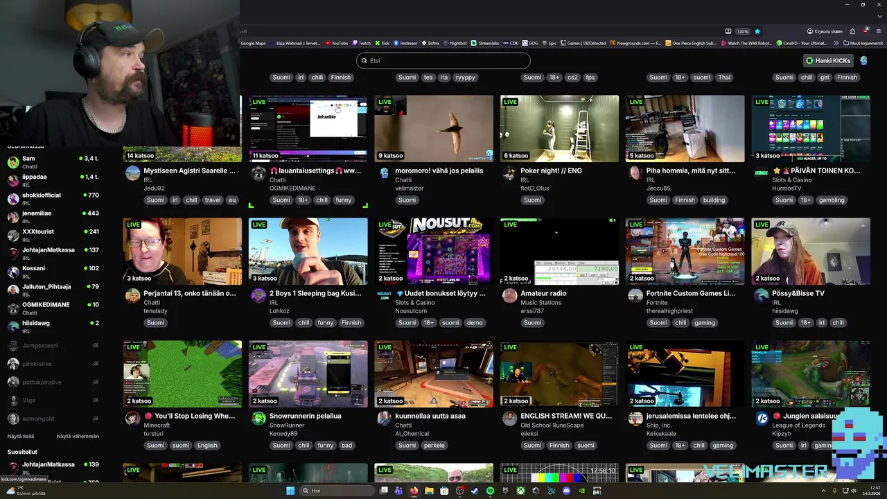The height and width of the screenshot is (499, 887).
Task: Open Poker night // ENG stream thumbnail
Action: pos(559,128)
